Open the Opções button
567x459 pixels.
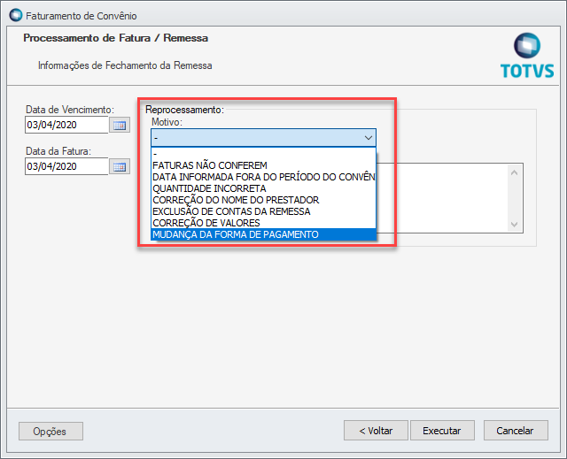pos(50,432)
